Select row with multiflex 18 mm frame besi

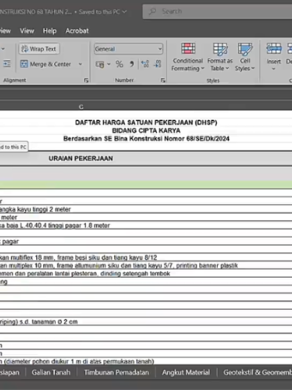pyautogui.click(x=146, y=258)
